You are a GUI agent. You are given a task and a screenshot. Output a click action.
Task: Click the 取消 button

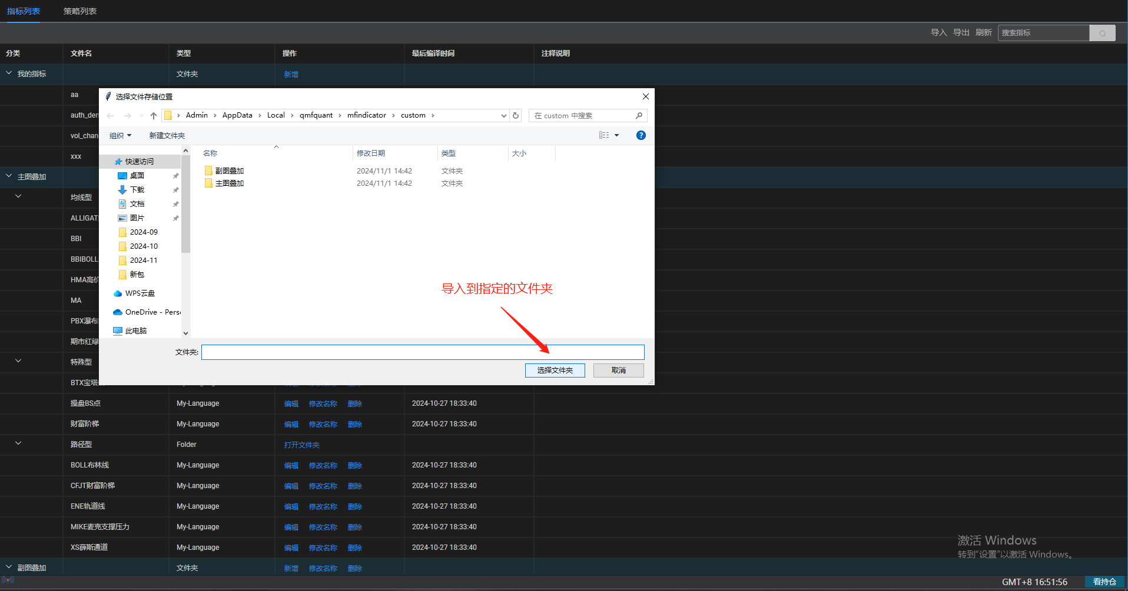click(x=618, y=370)
